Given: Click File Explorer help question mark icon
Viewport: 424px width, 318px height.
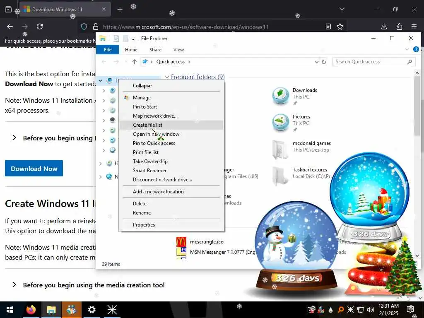Looking at the screenshot, I should pyautogui.click(x=416, y=49).
